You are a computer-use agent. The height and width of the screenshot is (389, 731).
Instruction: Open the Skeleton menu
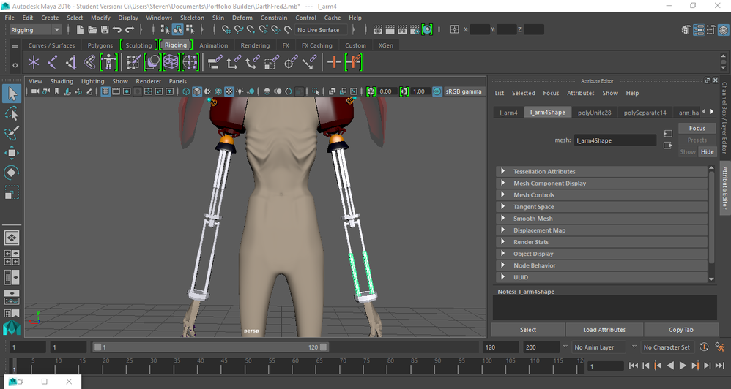(192, 18)
